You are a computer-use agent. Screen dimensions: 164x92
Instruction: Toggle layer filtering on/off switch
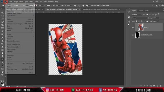158,14
